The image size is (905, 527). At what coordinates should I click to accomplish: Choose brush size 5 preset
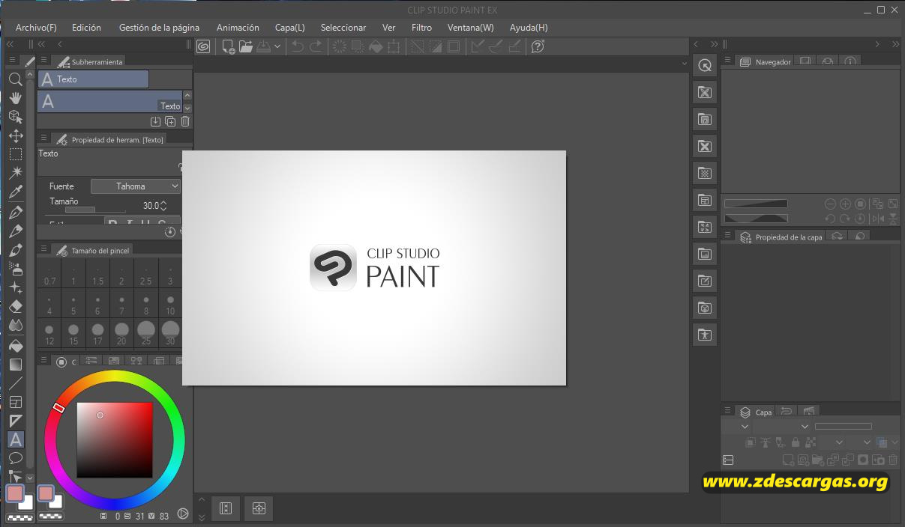coord(73,305)
